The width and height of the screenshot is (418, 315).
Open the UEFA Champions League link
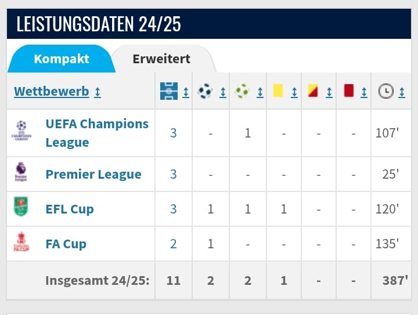[x=97, y=133]
